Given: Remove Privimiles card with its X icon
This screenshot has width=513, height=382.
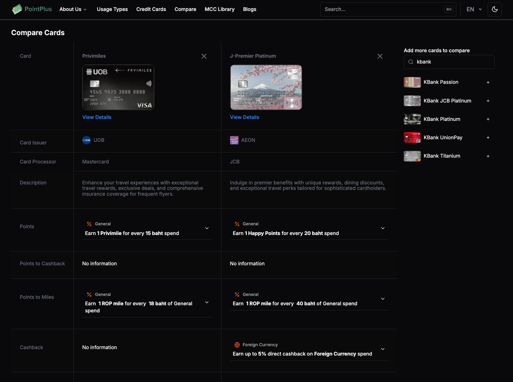Looking at the screenshot, I should [x=204, y=56].
